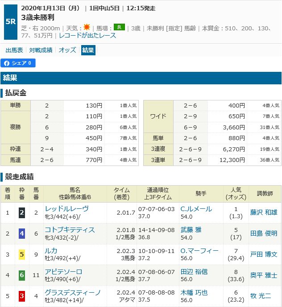Switch to the 対戦成績 tab

(41, 50)
